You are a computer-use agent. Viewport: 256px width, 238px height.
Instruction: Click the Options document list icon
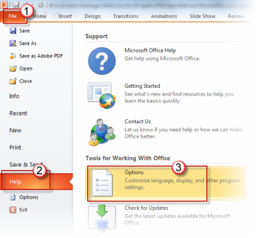[102, 183]
